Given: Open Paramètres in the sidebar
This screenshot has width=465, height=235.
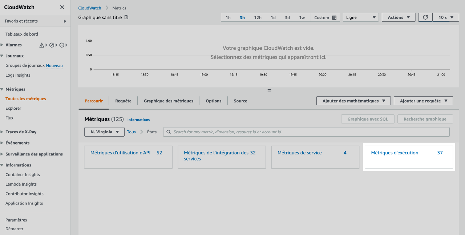Looking at the screenshot, I should click(x=16, y=220).
